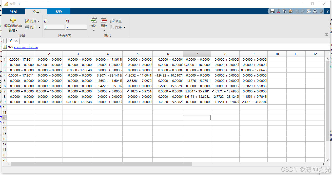Expand the 排序 dropdown arrow
Viewport: 332px width, 175px height.
click(x=125, y=27)
